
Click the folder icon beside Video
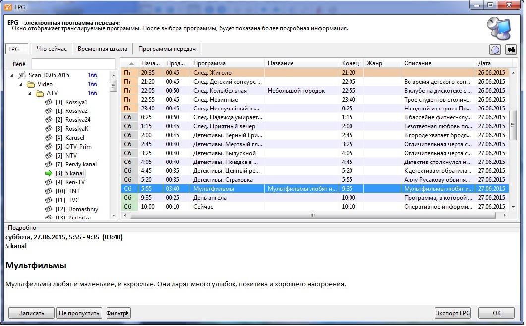pyautogui.click(x=30, y=84)
